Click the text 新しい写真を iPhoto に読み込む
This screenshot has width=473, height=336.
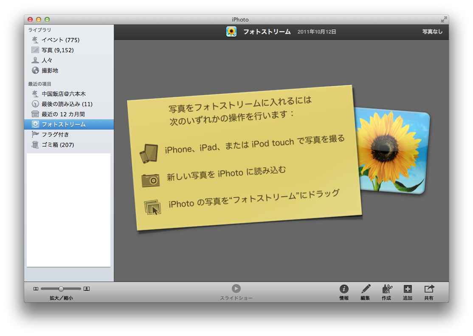[x=226, y=173]
